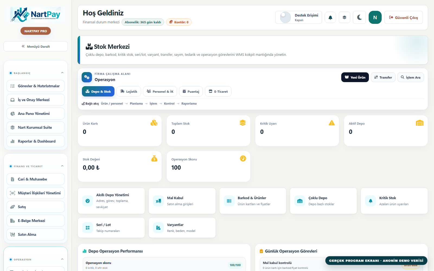Open İşlem Ara search
The width and height of the screenshot is (434, 271).
coord(411,77)
